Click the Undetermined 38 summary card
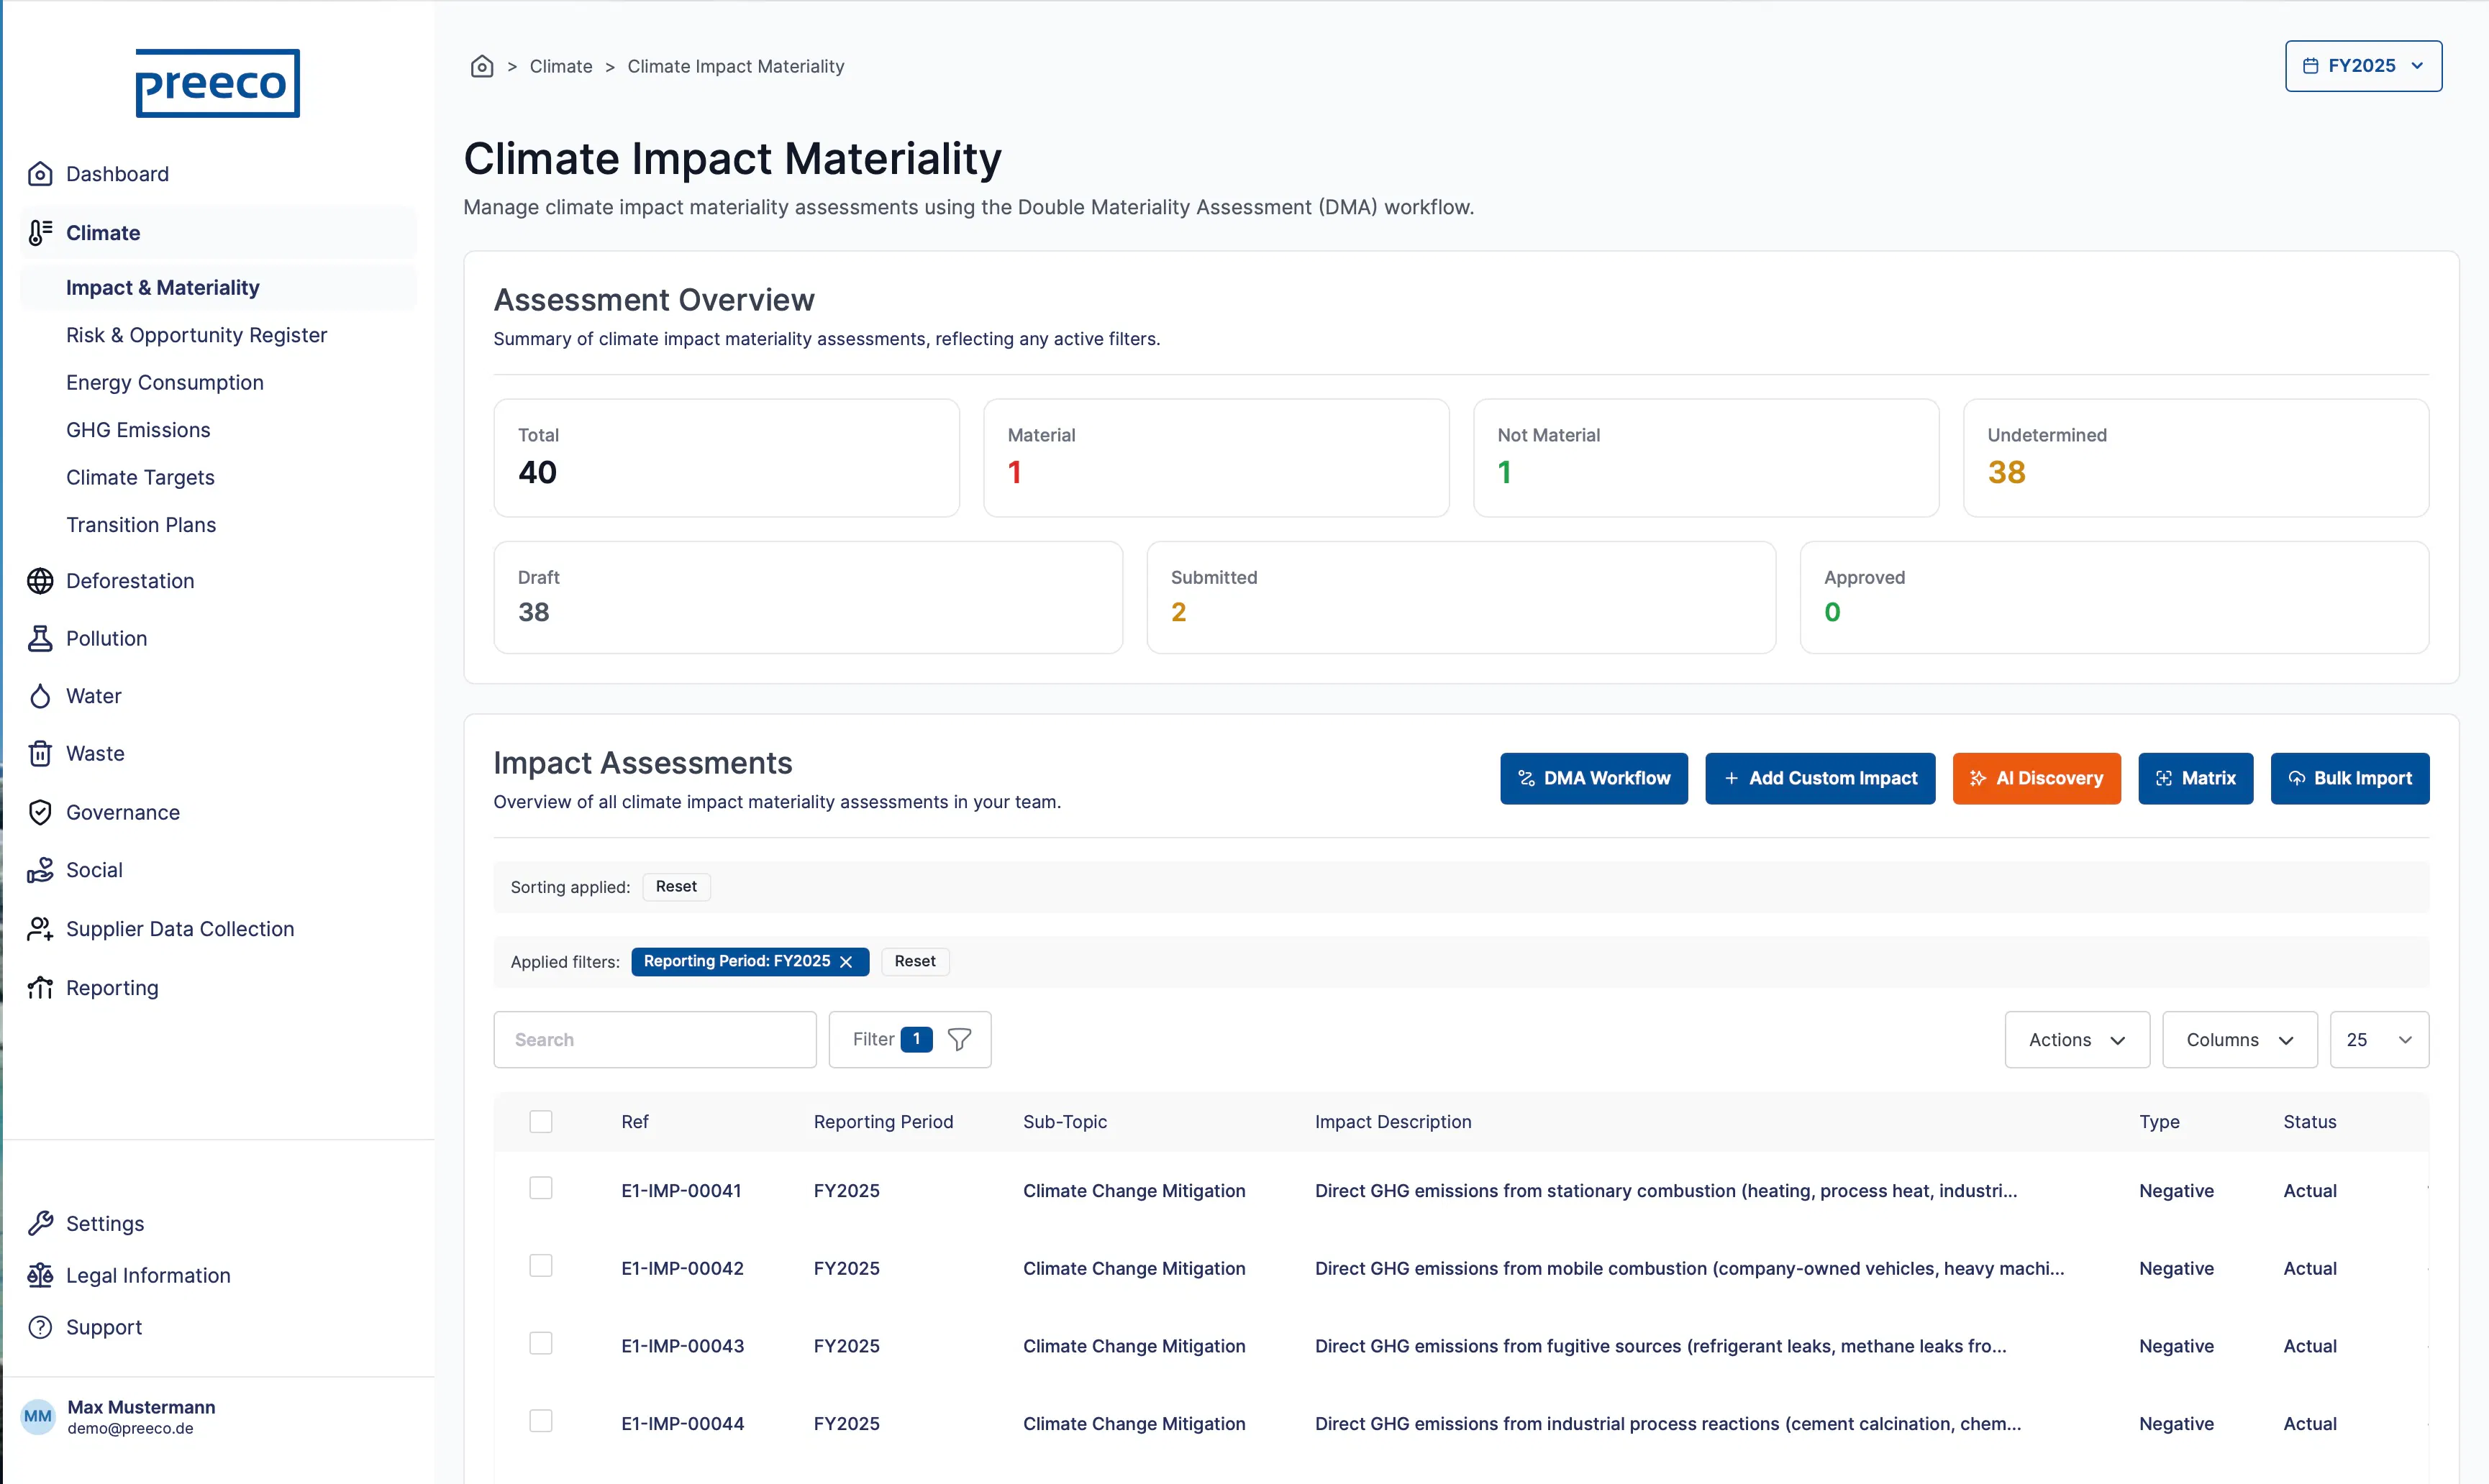Screen dimensions: 2489x1484 pyautogui.click(x=2196, y=458)
